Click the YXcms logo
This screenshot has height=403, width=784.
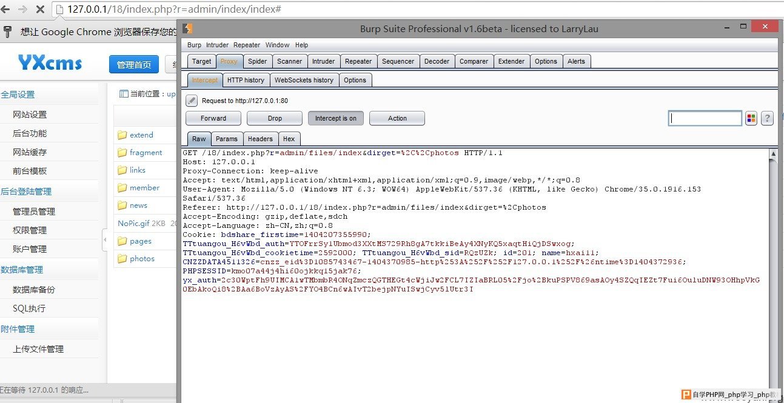pyautogui.click(x=50, y=62)
